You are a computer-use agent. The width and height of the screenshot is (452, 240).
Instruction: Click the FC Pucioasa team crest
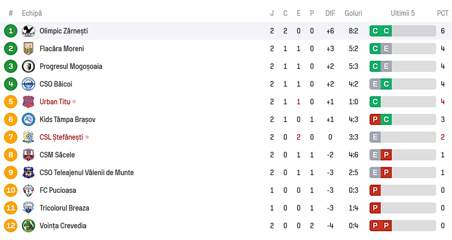[x=28, y=190]
